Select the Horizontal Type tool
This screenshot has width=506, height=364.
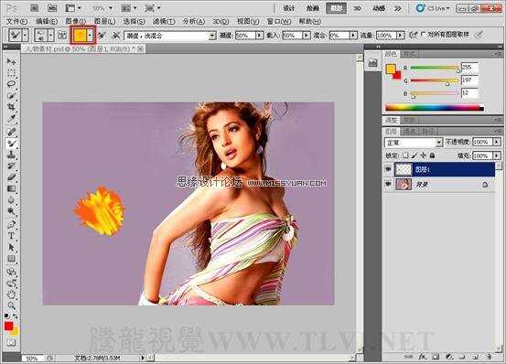pyautogui.click(x=11, y=236)
